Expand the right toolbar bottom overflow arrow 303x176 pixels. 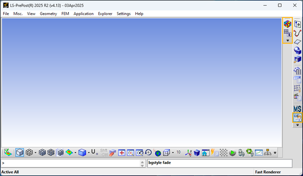pos(298,125)
